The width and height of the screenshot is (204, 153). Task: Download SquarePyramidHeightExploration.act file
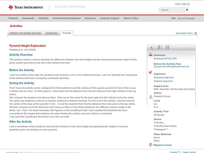pyautogui.click(x=171, y=67)
